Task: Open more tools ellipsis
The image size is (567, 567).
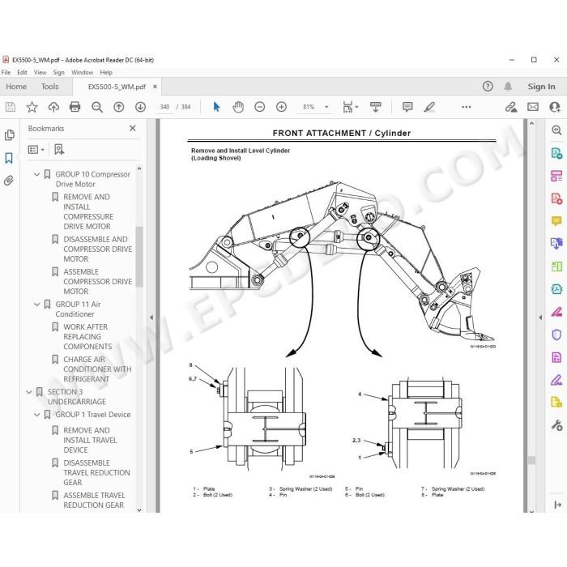Action: 466,107
